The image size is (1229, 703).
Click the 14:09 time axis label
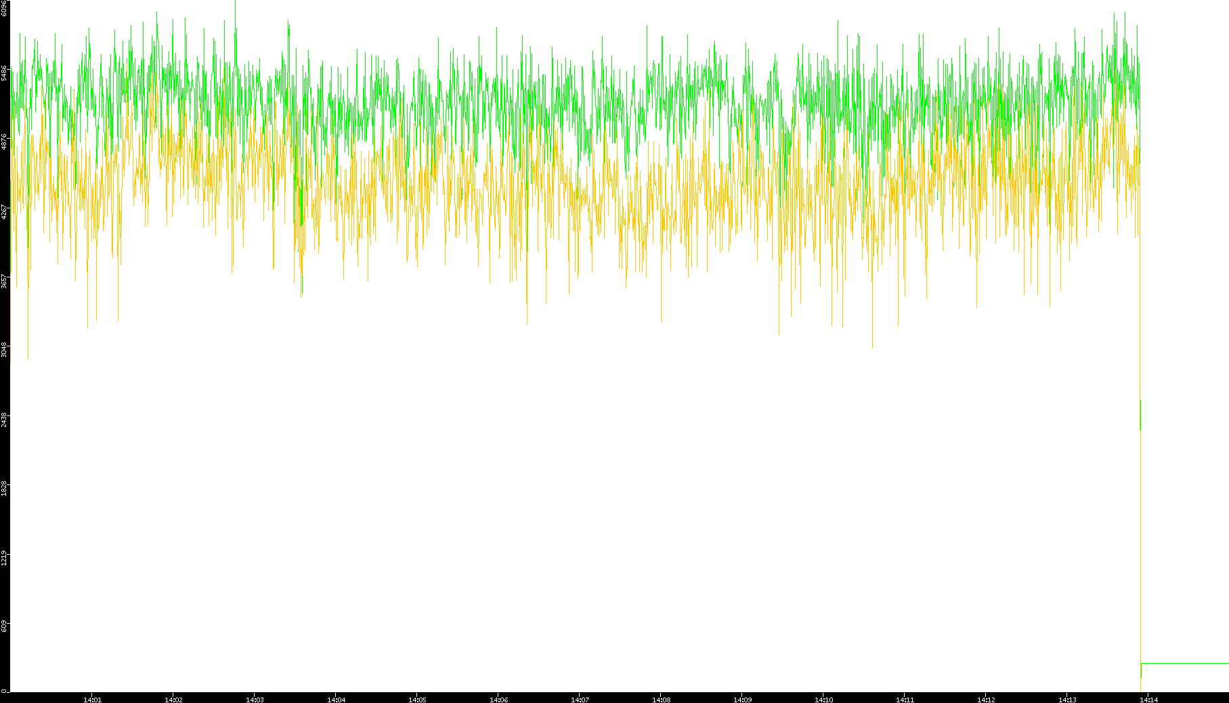(x=742, y=700)
